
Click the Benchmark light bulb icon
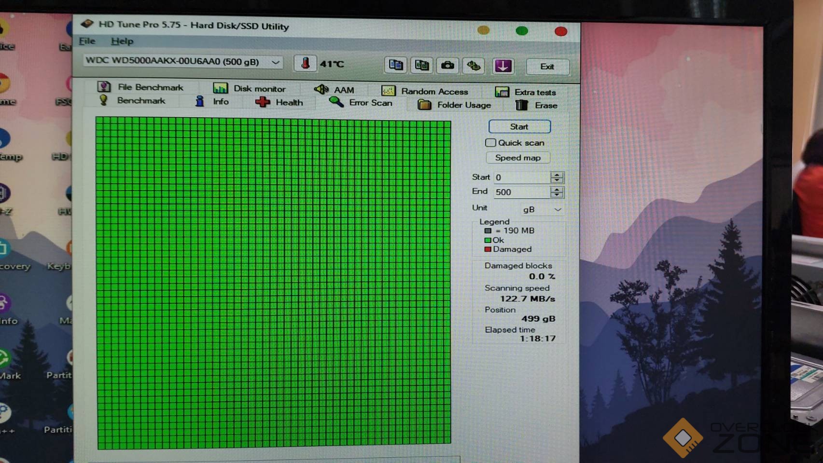[103, 100]
